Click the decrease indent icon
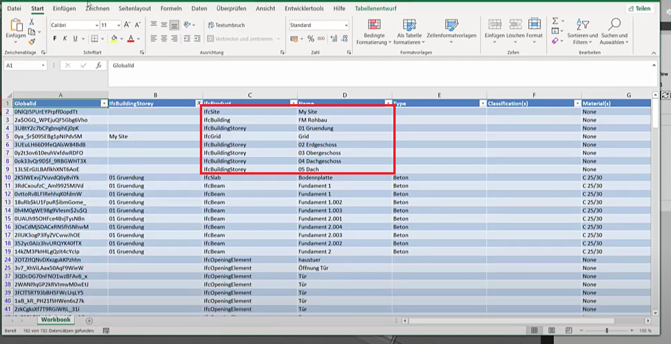The width and height of the screenshot is (671, 344). click(x=186, y=39)
